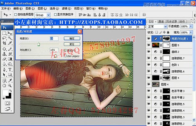Screen dimensions: 196x126
Task: Select the Lasso tool
Action: [x=4, y=38]
